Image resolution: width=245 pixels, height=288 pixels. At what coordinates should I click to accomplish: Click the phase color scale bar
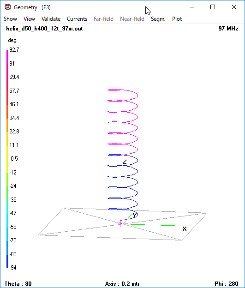(7, 159)
